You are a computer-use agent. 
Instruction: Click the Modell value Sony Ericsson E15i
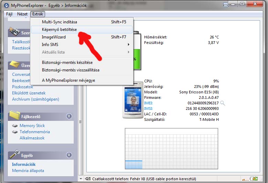[x=199, y=92]
